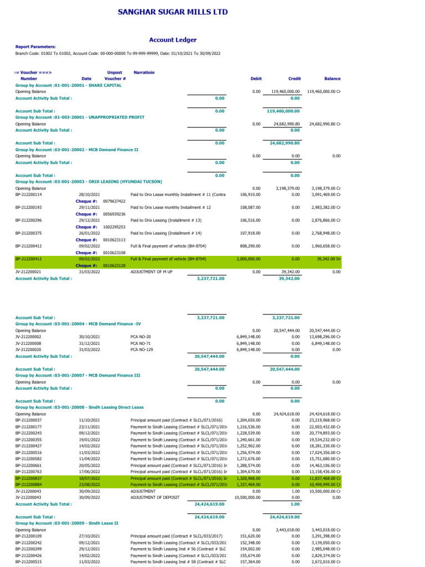Click balance 119,460,000.00 Cr
Viewport: 425px width, 567px height.
click(324, 91)
